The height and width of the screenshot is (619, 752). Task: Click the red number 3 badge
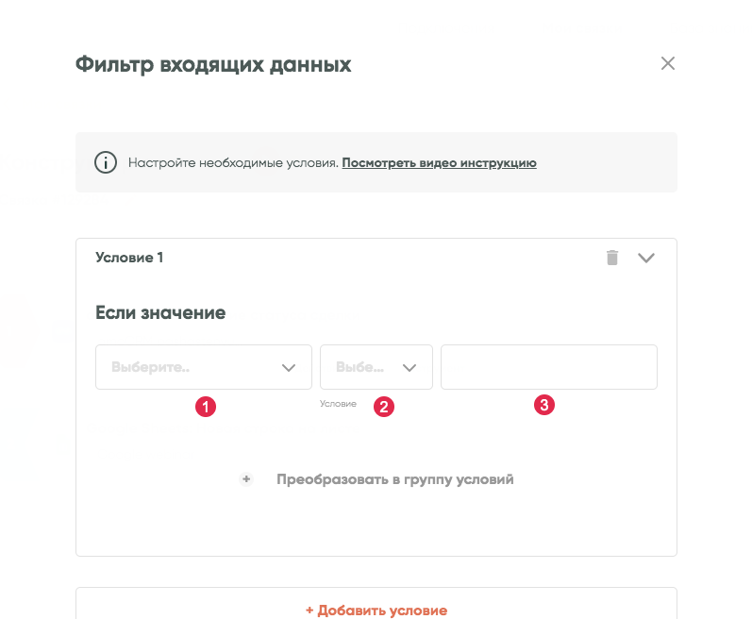tap(543, 406)
